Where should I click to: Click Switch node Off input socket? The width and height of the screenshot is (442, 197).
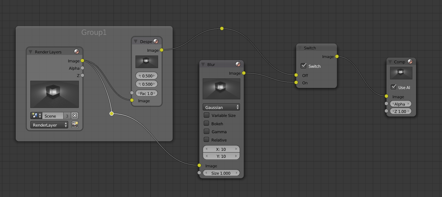296,75
